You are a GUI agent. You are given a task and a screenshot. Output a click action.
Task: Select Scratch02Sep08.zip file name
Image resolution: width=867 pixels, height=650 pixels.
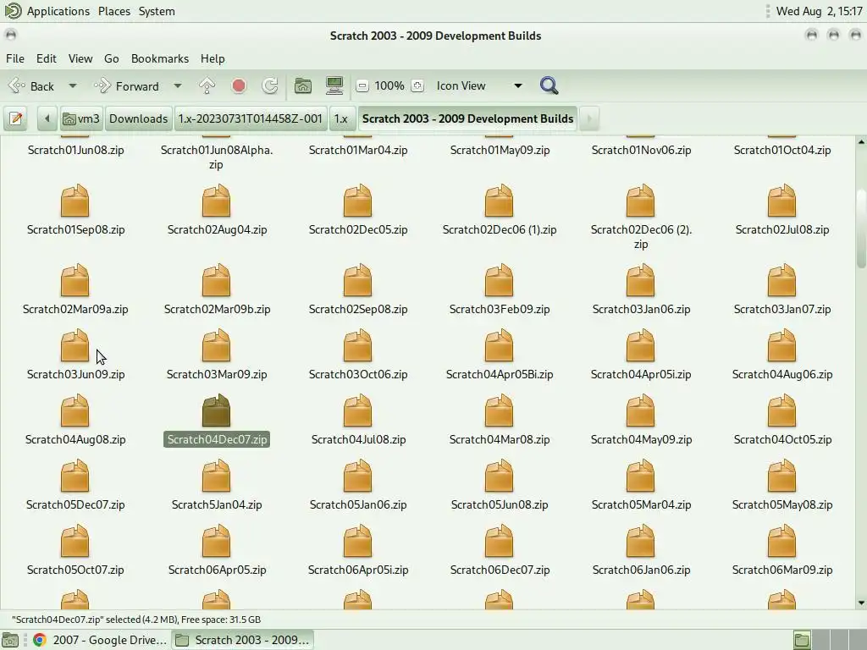coord(358,309)
